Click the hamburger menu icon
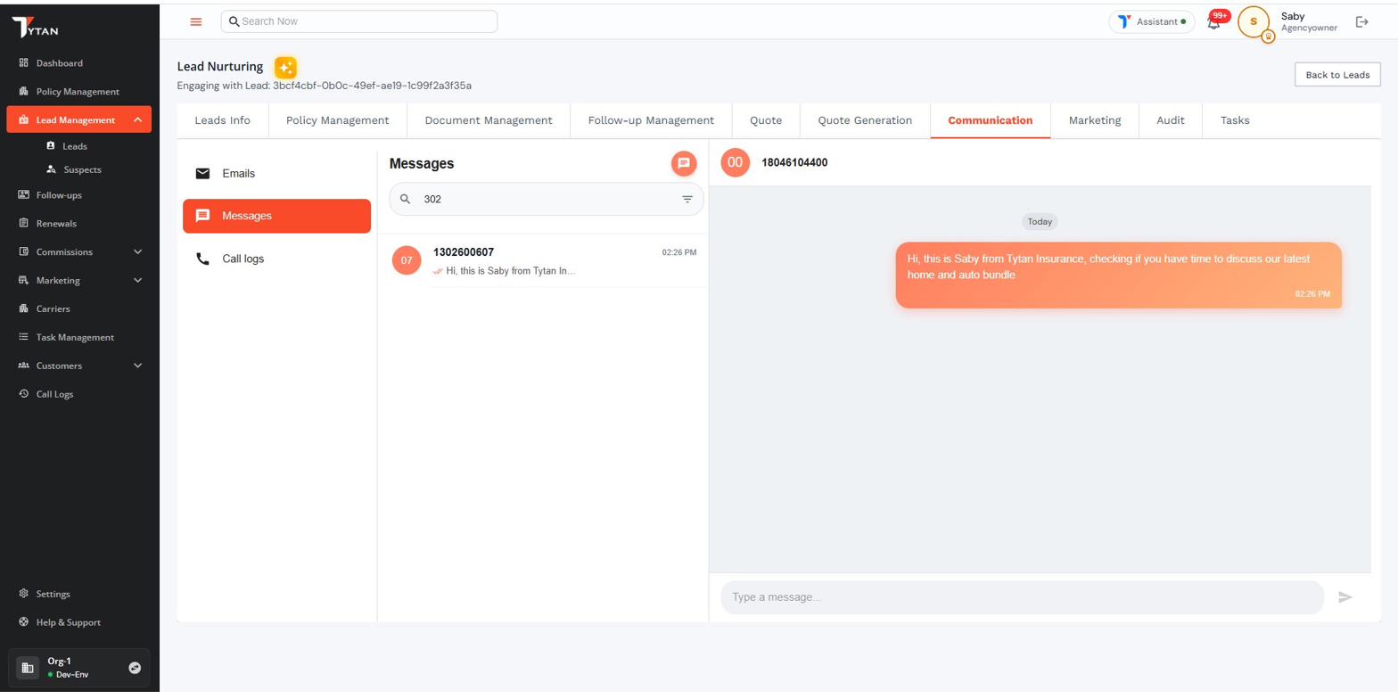Image resolution: width=1398 pixels, height=699 pixels. 196,22
